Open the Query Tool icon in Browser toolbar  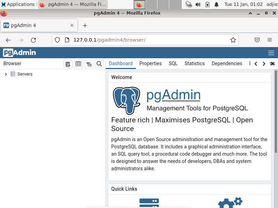(68, 64)
